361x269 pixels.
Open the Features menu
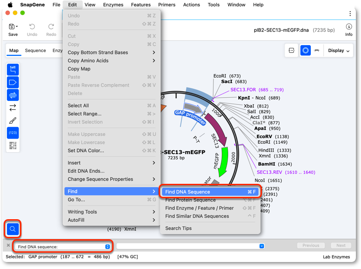click(x=140, y=5)
